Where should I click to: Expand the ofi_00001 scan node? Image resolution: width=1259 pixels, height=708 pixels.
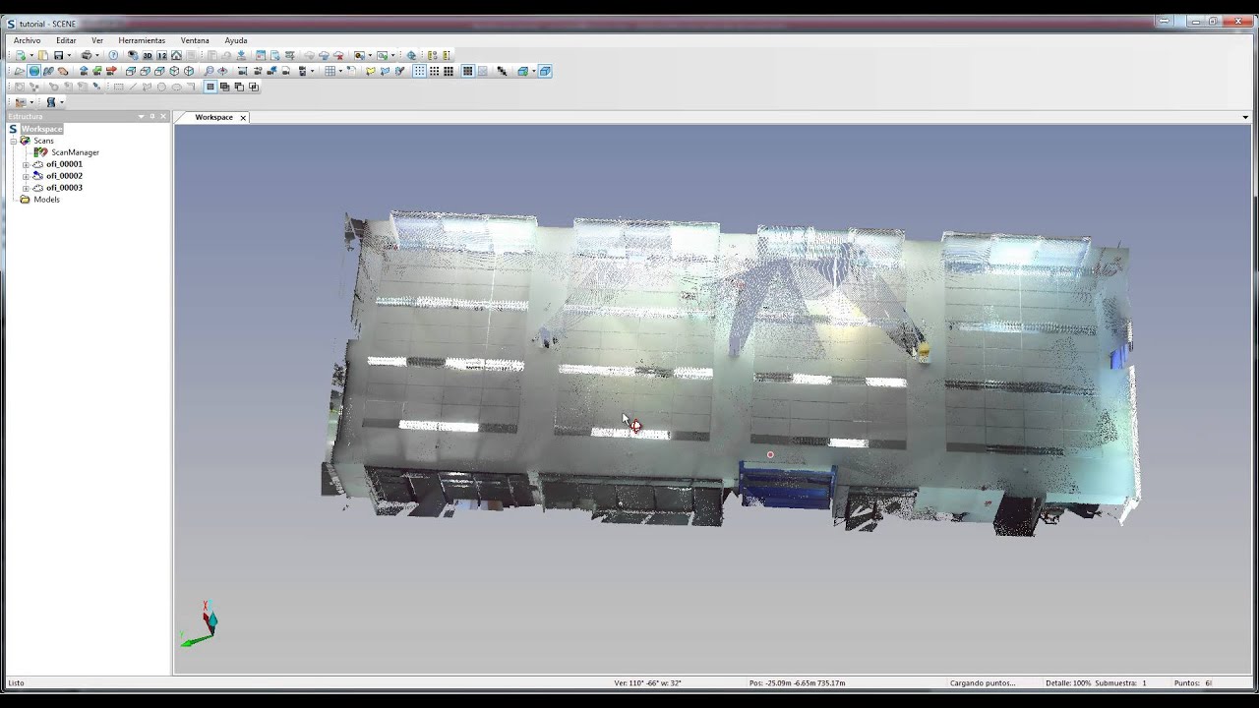(x=26, y=164)
